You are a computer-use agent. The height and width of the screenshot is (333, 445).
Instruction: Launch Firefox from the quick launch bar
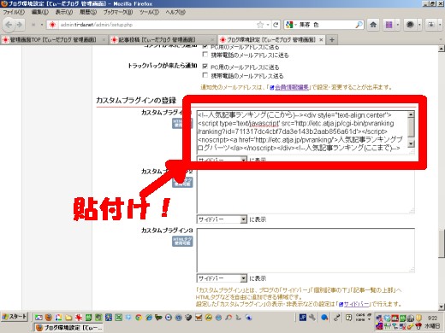(x=49, y=318)
